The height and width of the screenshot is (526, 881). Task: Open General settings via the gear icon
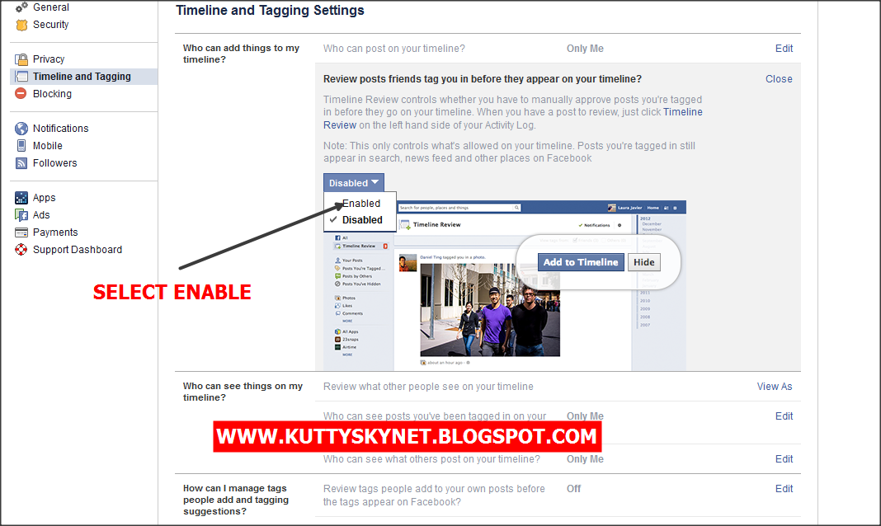23,7
